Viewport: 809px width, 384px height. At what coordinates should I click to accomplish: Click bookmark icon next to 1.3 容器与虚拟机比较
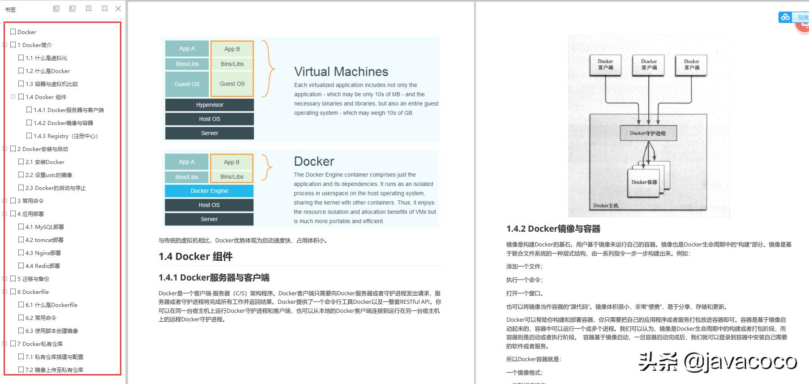pos(21,84)
